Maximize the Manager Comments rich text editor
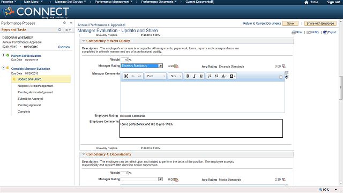The width and height of the screenshot is (343, 193). tap(126, 76)
